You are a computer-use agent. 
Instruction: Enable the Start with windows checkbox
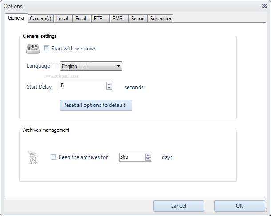[x=46, y=49]
